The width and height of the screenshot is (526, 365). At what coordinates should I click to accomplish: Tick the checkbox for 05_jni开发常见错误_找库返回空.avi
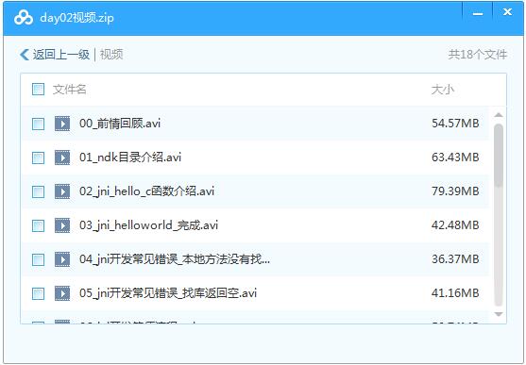pyautogui.click(x=38, y=293)
